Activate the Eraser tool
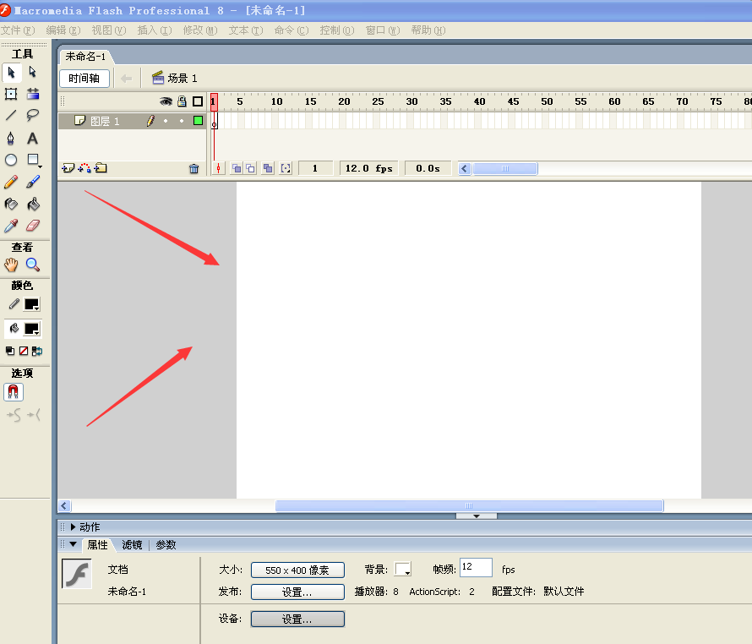The width and height of the screenshot is (752, 644). point(33,226)
